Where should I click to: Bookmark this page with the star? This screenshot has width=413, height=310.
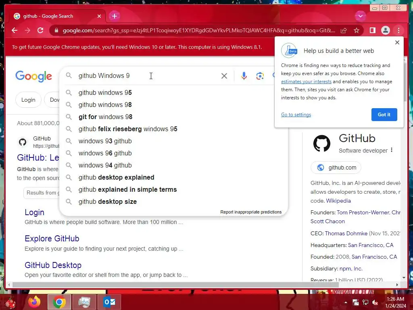click(357, 31)
